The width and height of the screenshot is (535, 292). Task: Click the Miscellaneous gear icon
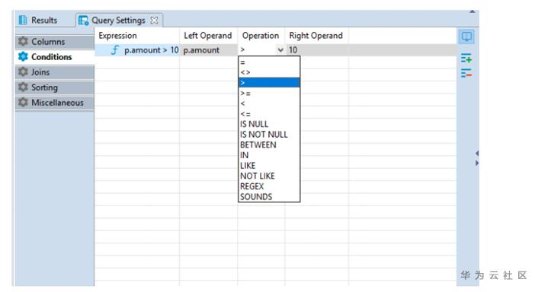point(23,102)
